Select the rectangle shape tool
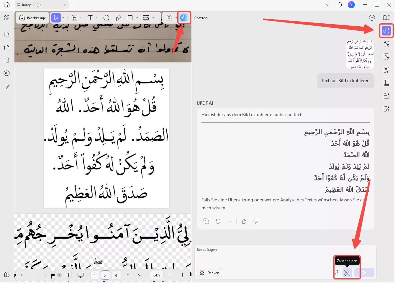This screenshot has width=395, height=283. 130,17
